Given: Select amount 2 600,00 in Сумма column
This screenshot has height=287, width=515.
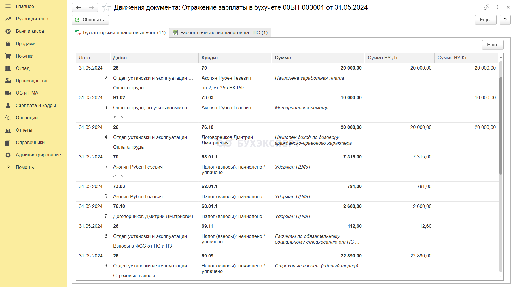Looking at the screenshot, I should click(352, 206).
